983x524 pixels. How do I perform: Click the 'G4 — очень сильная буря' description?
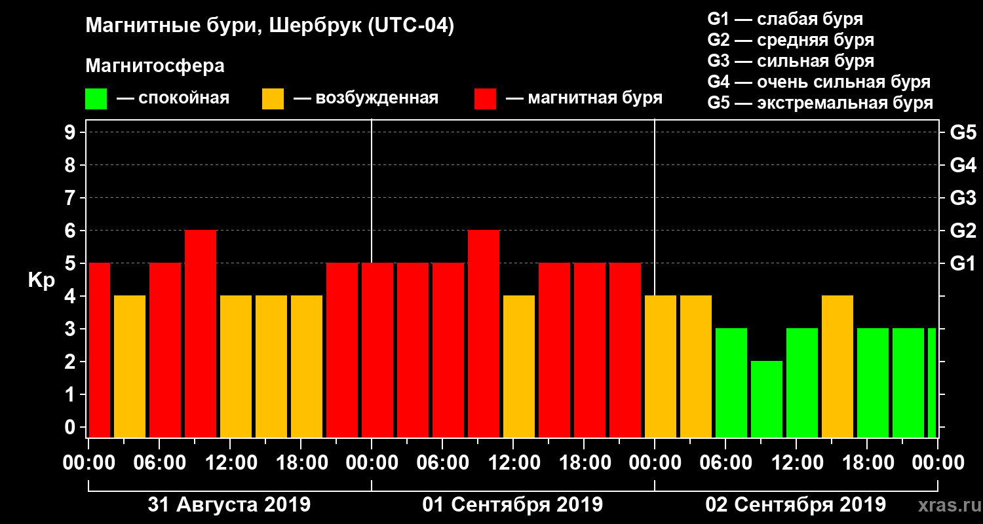[x=819, y=82]
